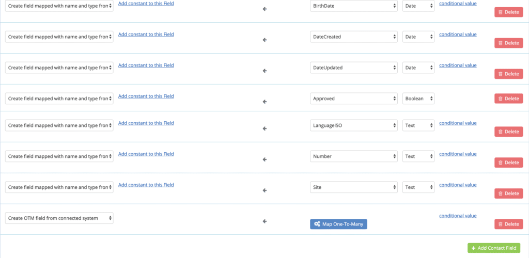Screen dimensions: 529x258
Task: Click Add constant to this Field for DateUpdated
Action: tap(146, 66)
